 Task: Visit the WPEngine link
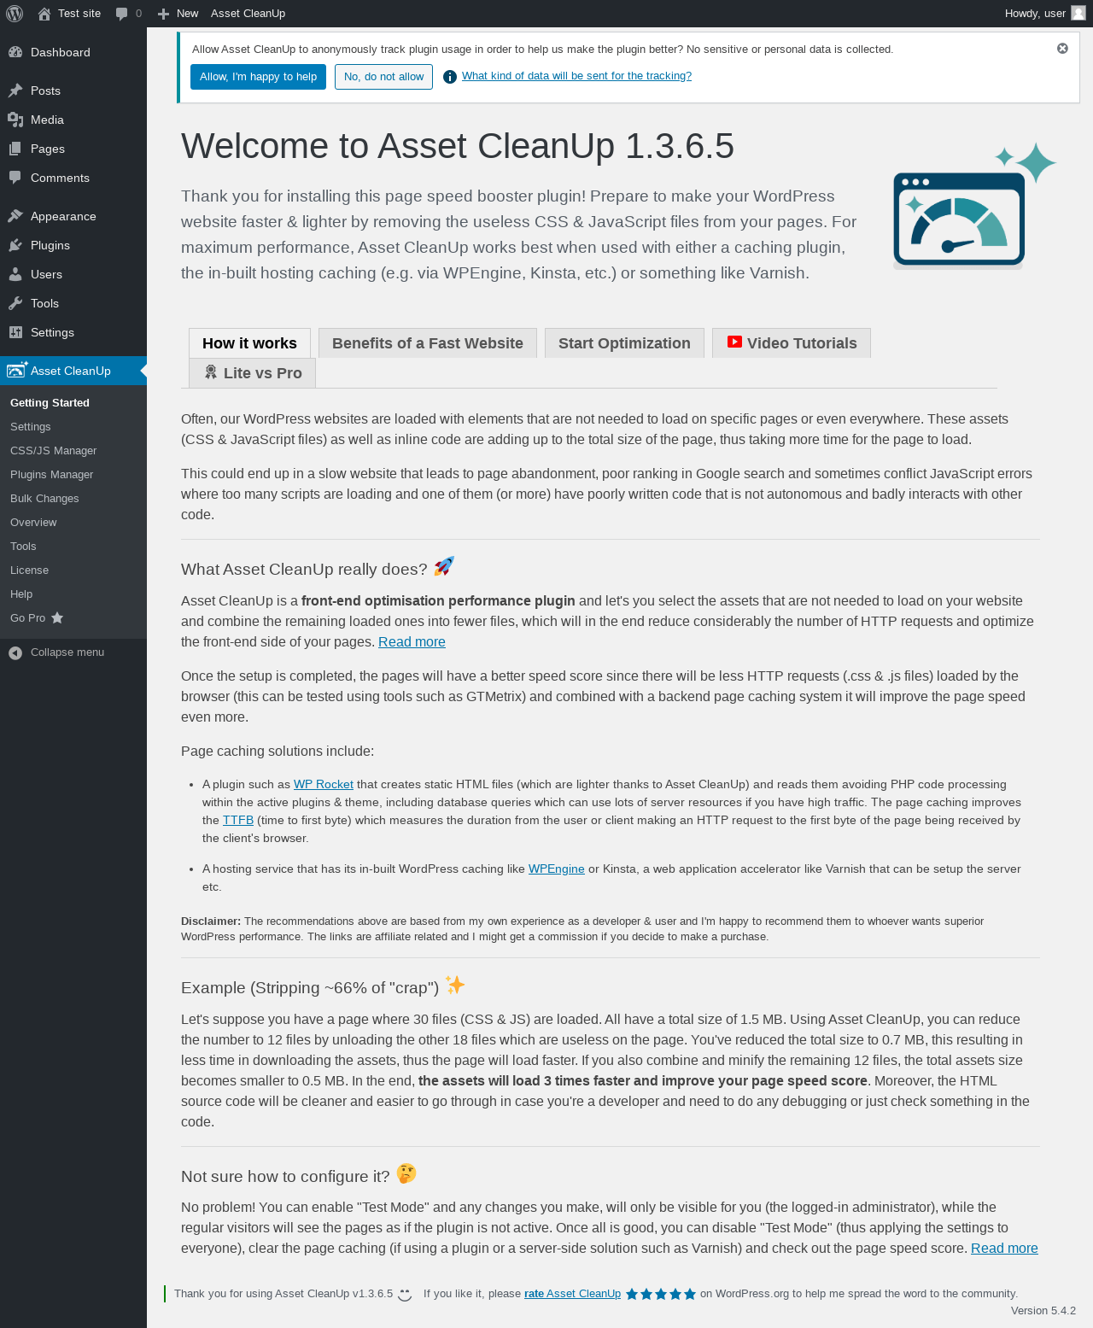point(557,869)
